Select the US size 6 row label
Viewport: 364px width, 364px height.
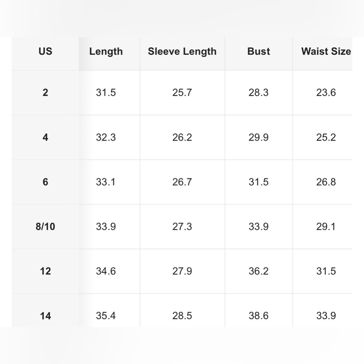point(45,182)
